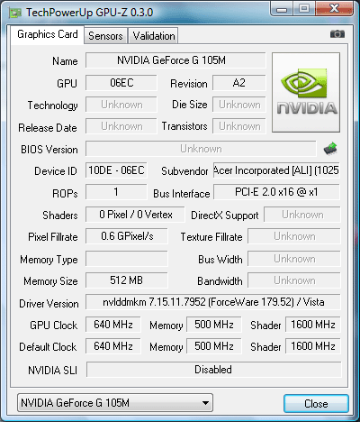Switch to the Sensors tab
Image resolution: width=360 pixels, height=422 pixels.
[x=105, y=36]
